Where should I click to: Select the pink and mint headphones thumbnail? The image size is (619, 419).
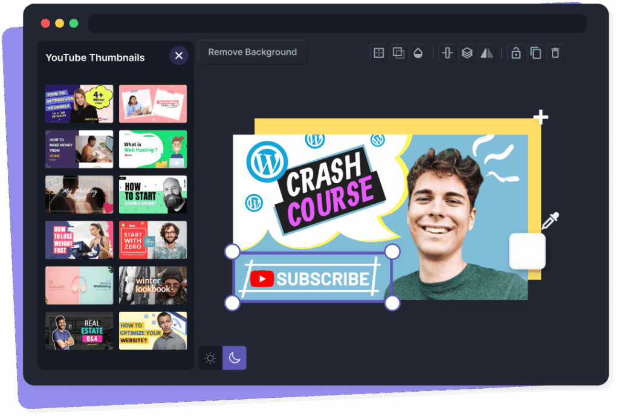79,285
